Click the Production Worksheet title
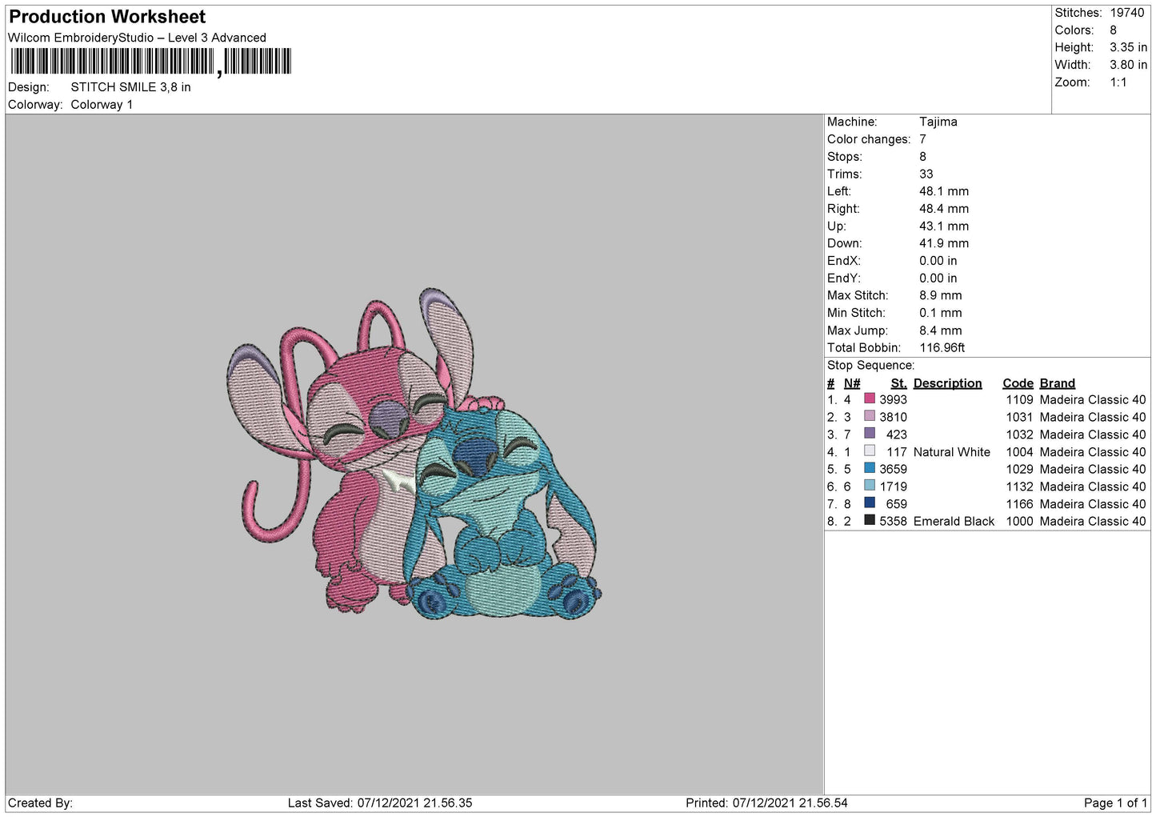Screen dimensions: 1156x817 coord(107,17)
